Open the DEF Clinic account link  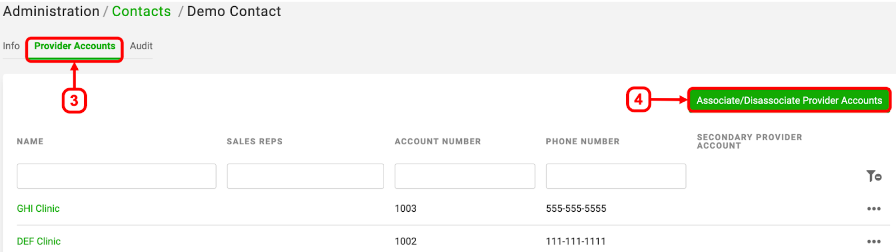[39, 241]
